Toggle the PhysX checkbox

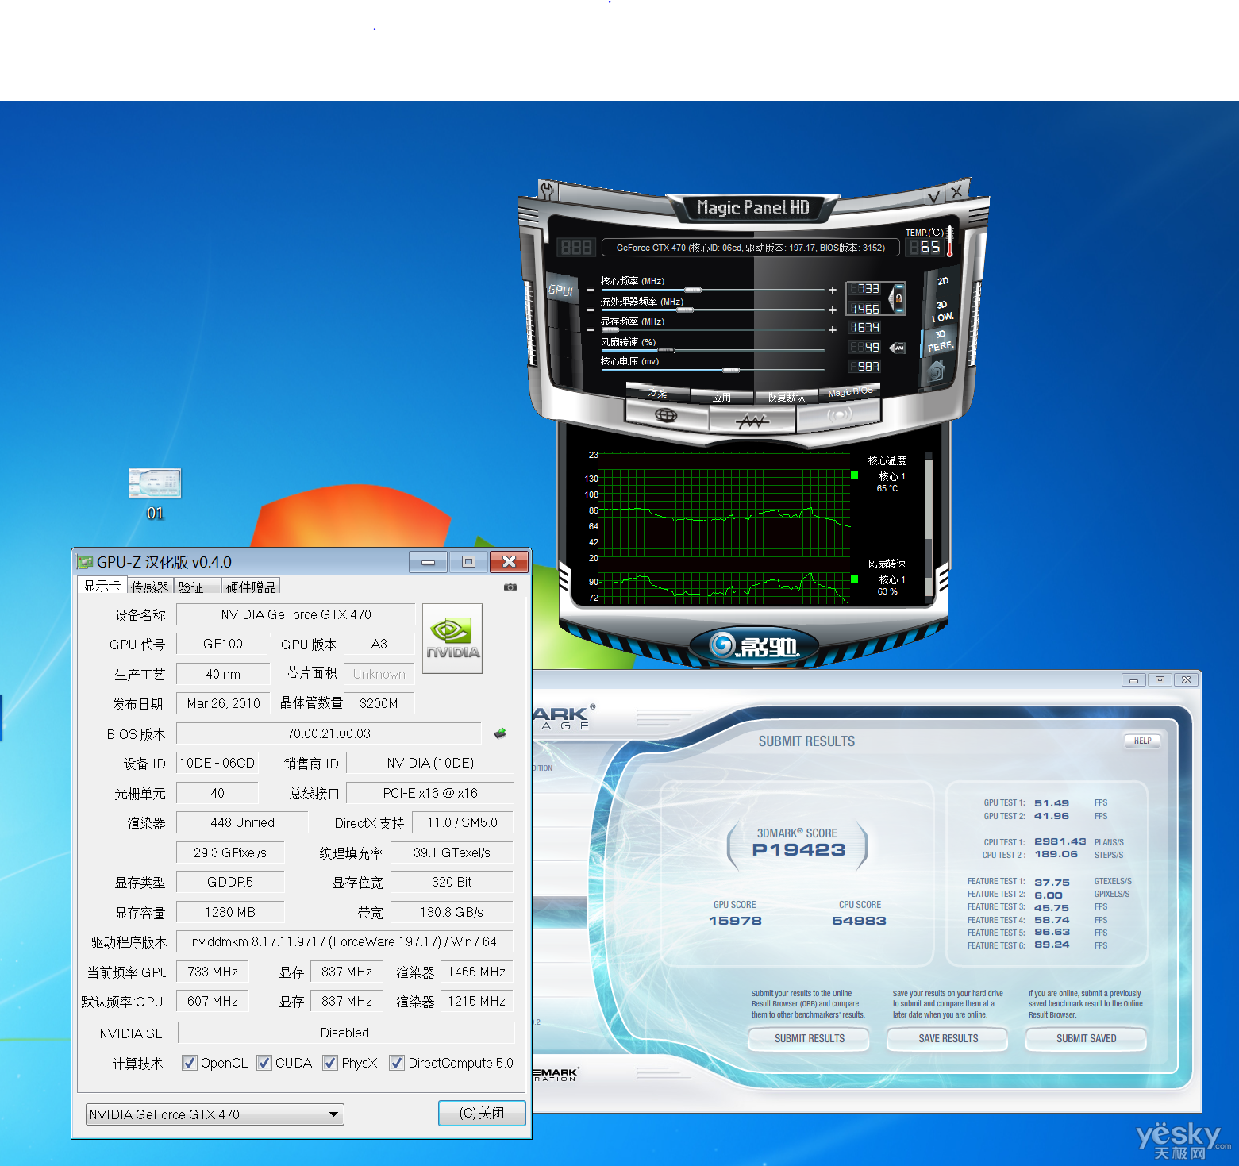coord(330,1063)
